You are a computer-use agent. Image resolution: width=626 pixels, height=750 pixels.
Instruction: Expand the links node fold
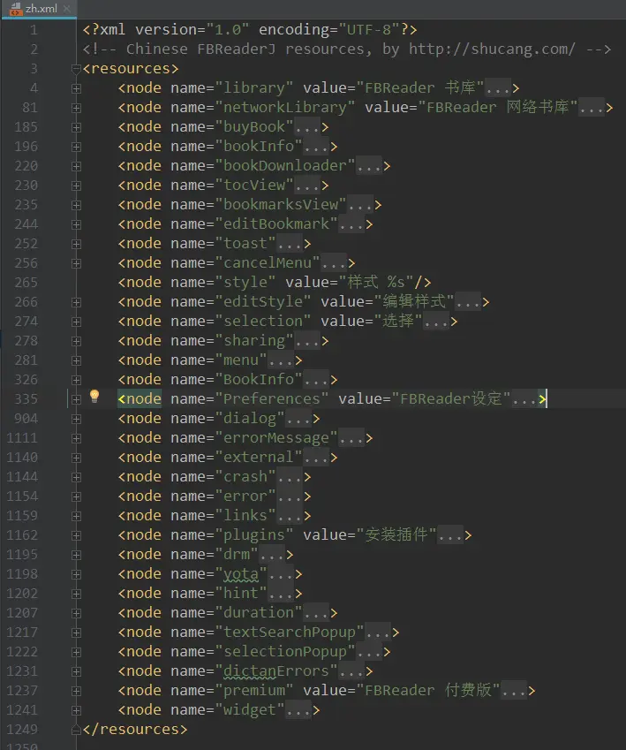[x=76, y=516]
